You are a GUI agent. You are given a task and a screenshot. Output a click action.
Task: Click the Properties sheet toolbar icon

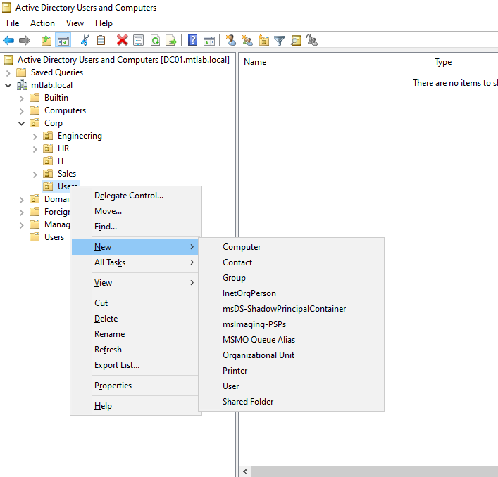pos(139,41)
